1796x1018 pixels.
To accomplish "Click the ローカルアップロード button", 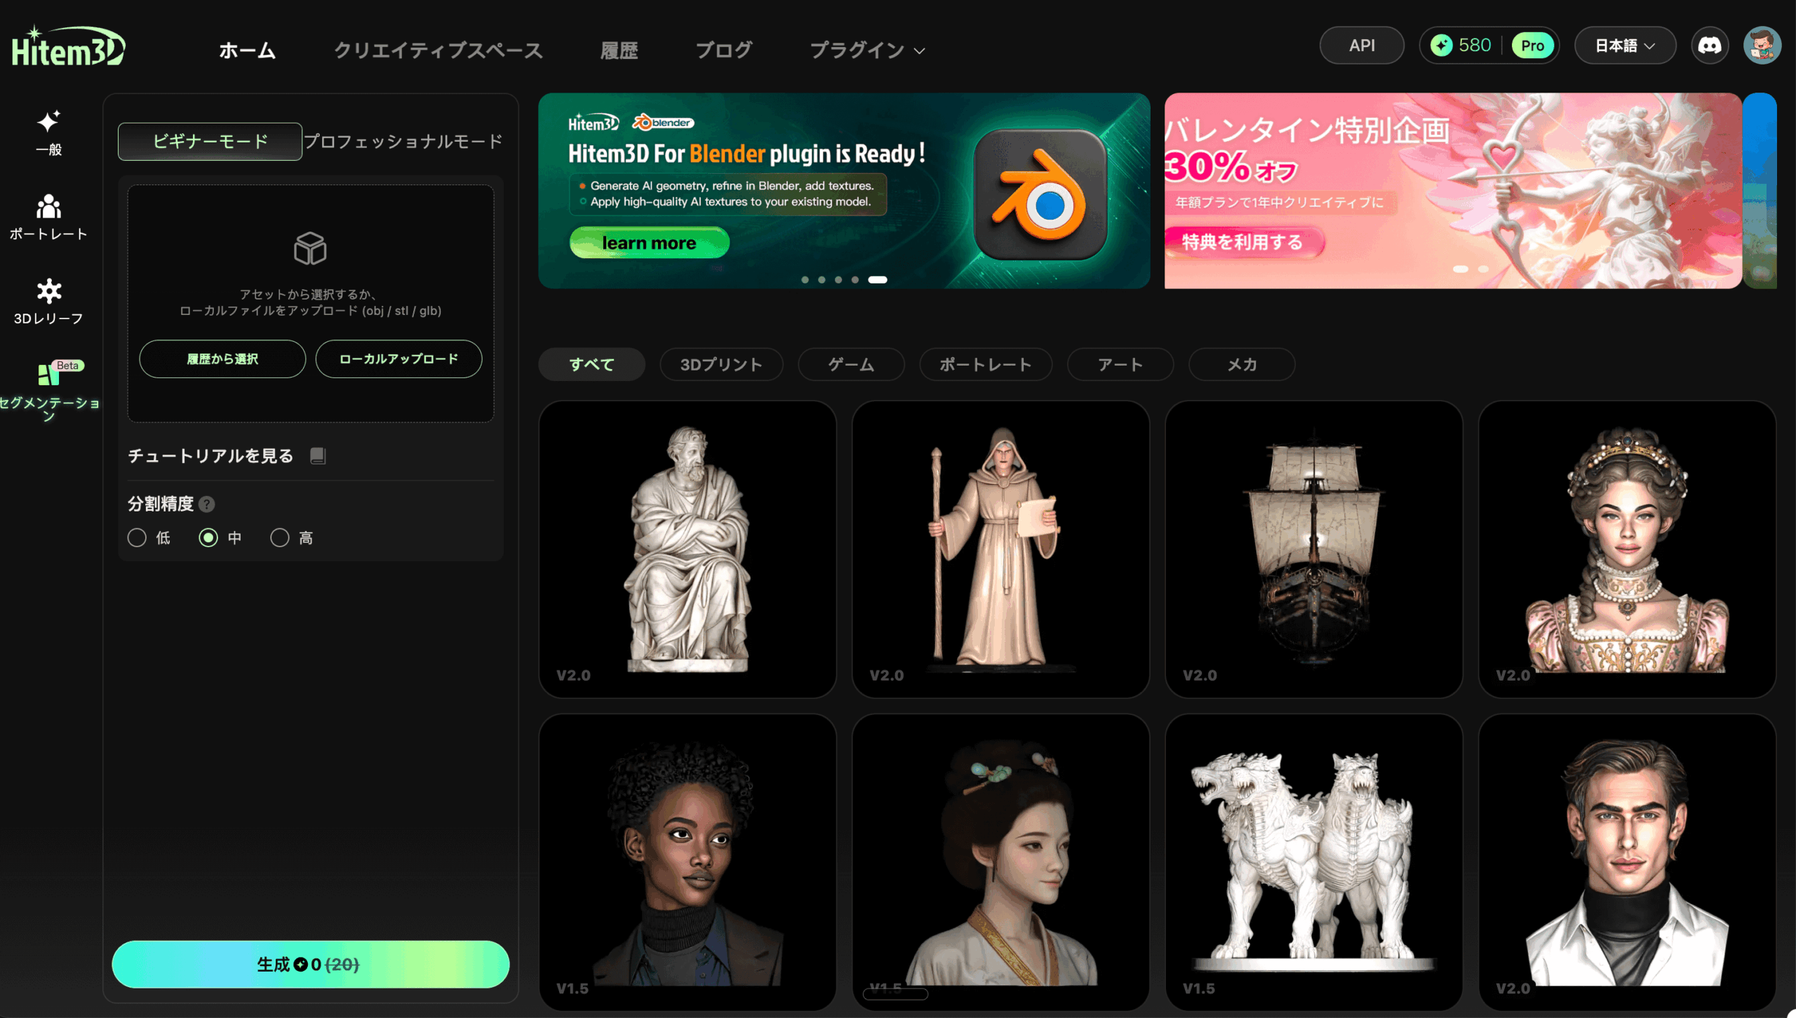I will click(x=398, y=359).
